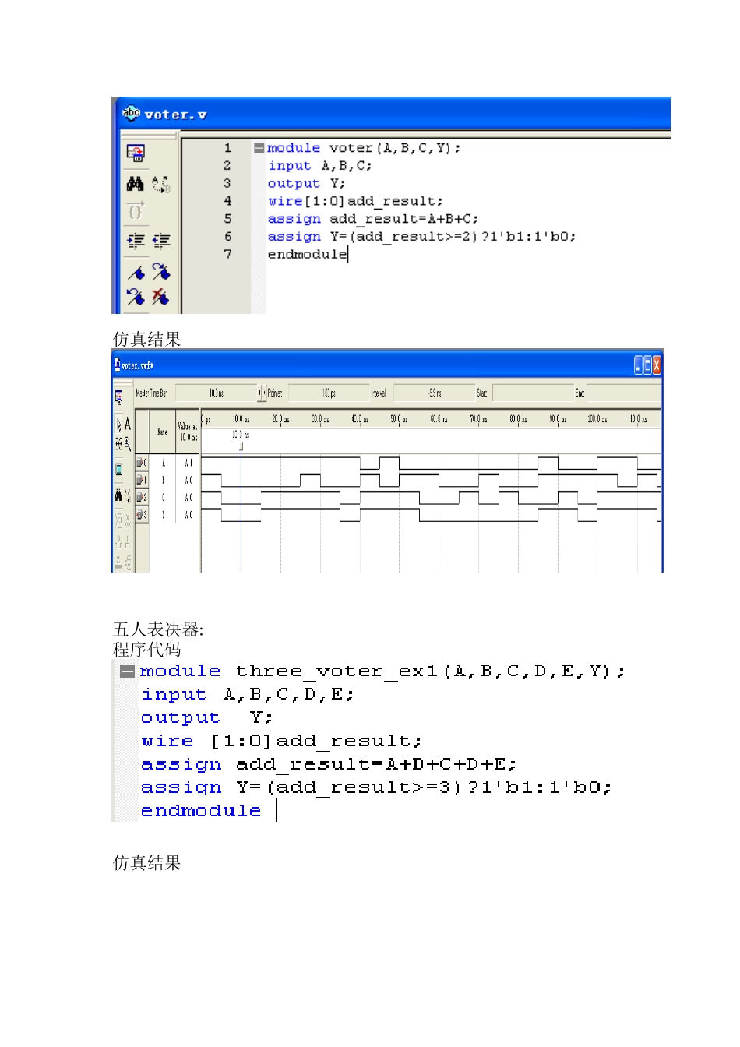Click the match braces icon in voter.v toolbar
Viewport: 740px width, 1047px height.
135,210
